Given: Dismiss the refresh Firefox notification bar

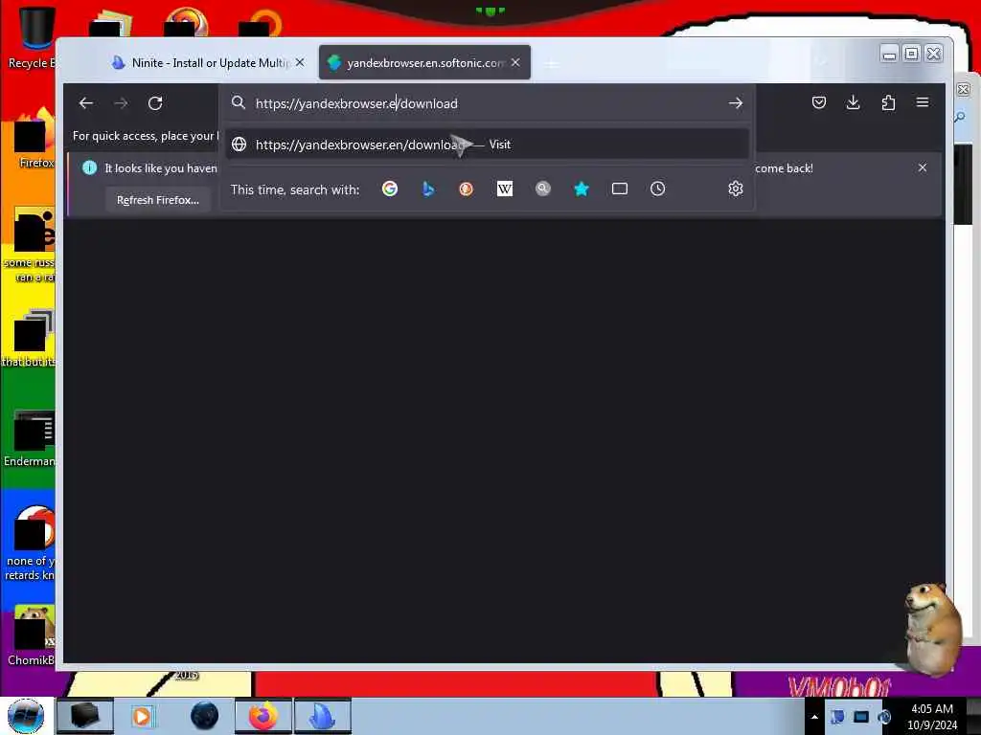Looking at the screenshot, I should pos(923,167).
